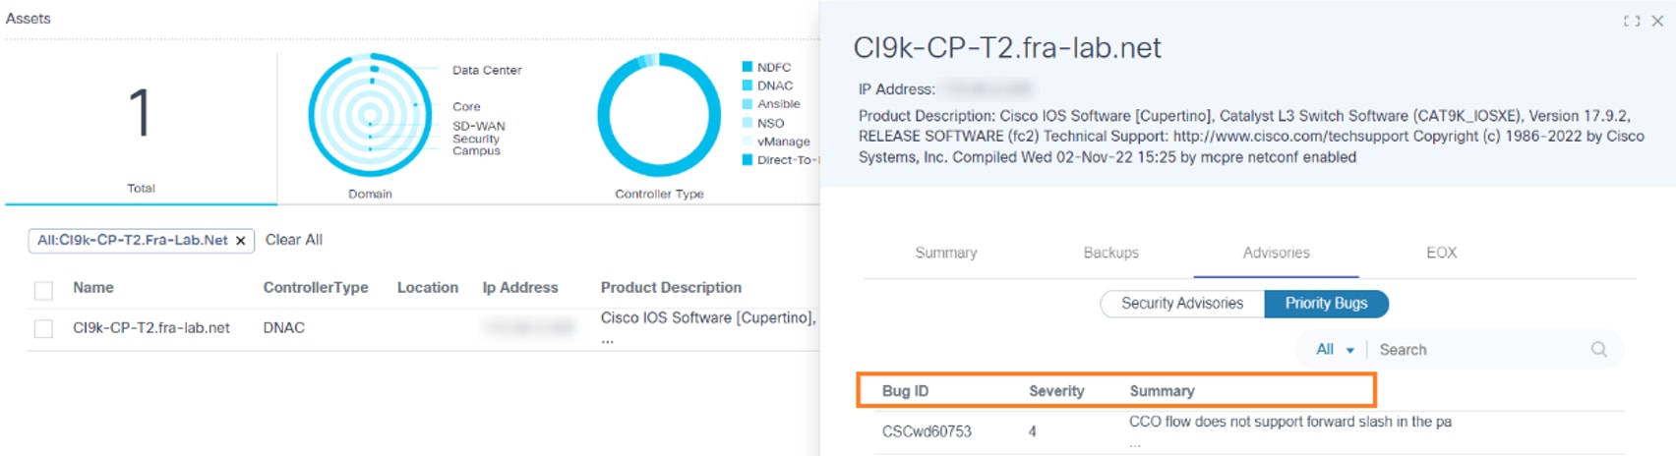Remove the CI9k-CP-T2 filter chip
Screen dimensions: 1676x456
241,241
